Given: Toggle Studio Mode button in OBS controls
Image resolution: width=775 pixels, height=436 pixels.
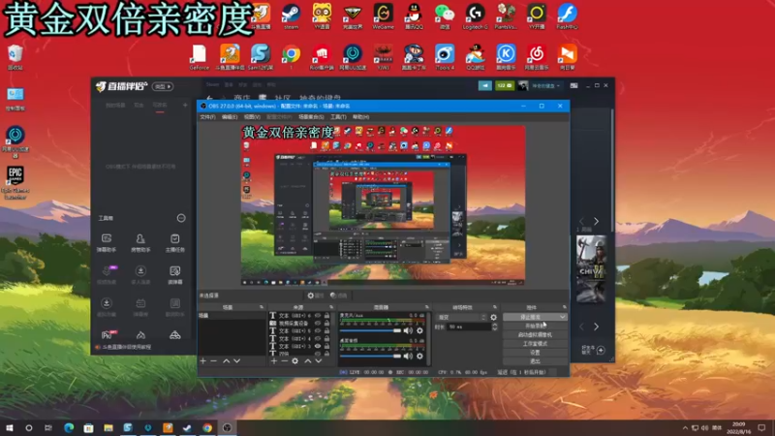Looking at the screenshot, I should click(535, 344).
